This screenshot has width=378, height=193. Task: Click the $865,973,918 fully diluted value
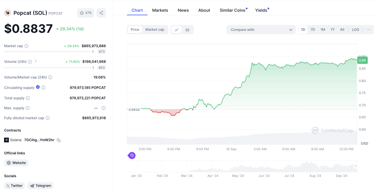94,118
